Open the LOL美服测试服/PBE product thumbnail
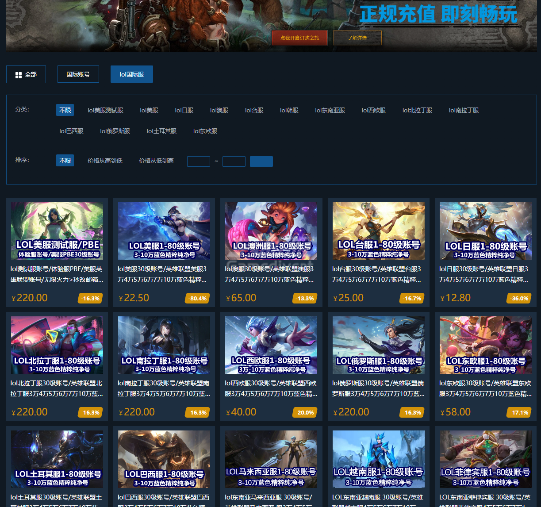Image resolution: width=541 pixels, height=507 pixels. click(x=57, y=231)
